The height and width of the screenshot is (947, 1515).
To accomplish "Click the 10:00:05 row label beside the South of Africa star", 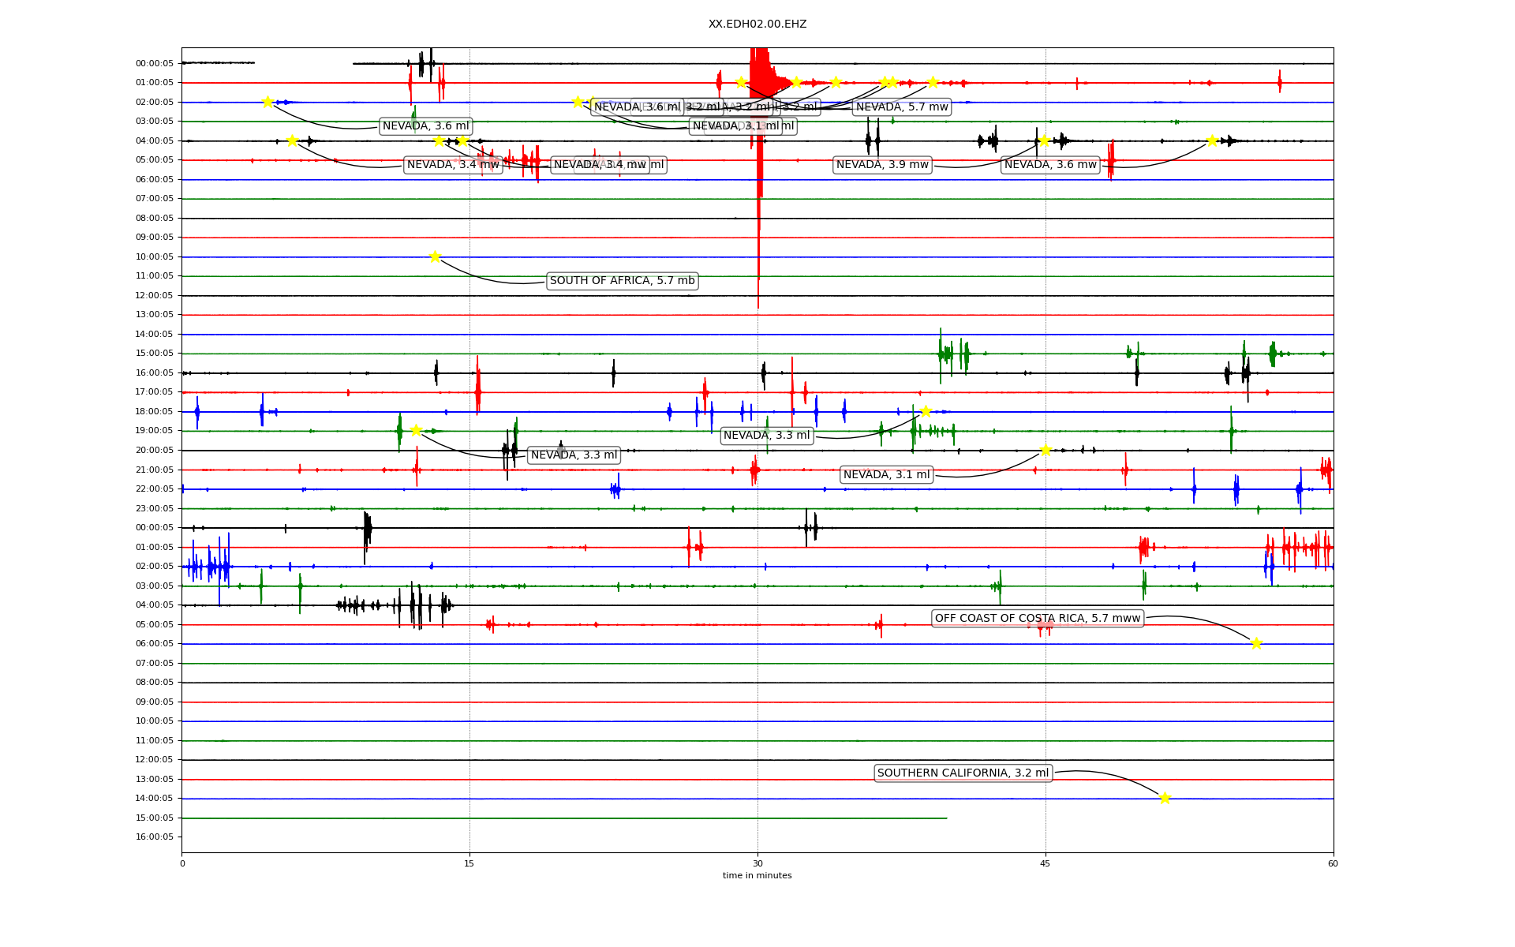I will 154,256.
